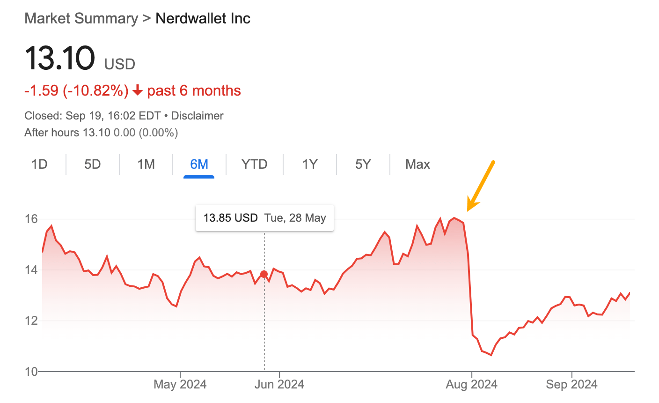Switch to the 5Y chart view

[x=362, y=164]
